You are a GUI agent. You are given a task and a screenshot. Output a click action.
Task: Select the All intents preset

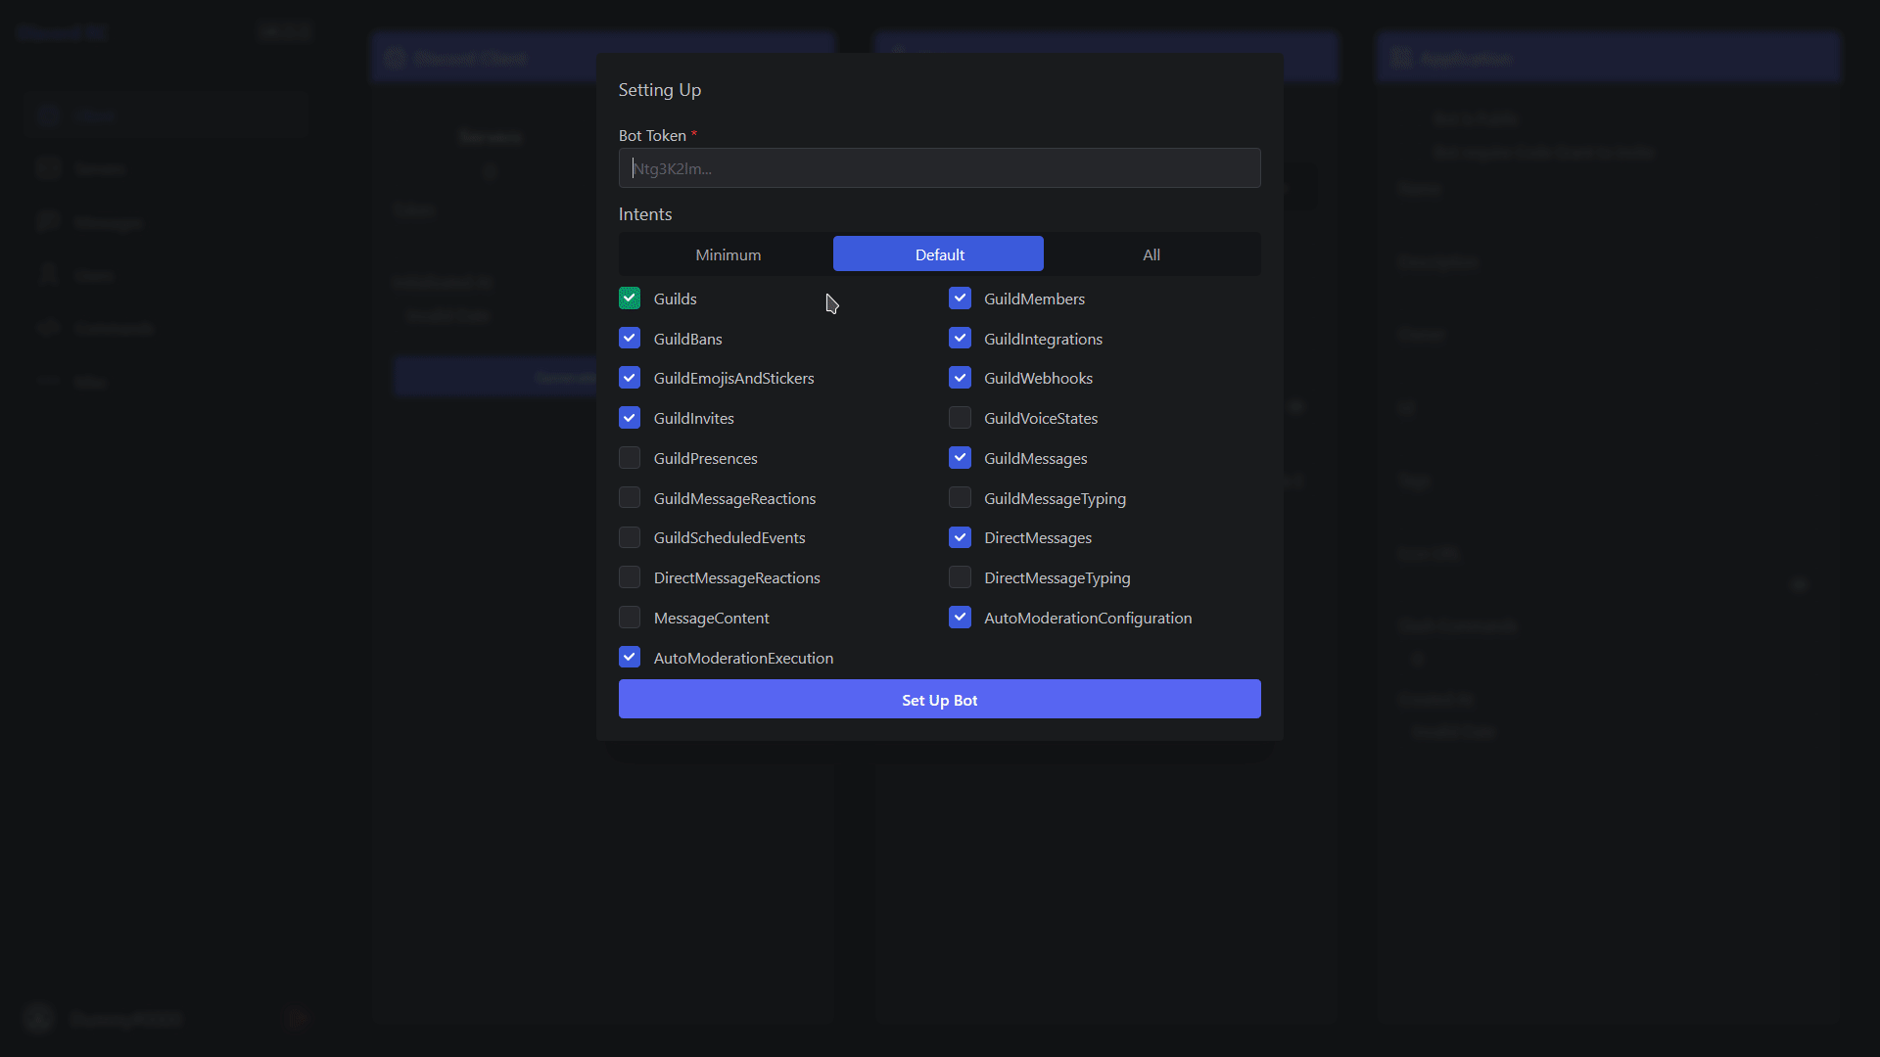click(1151, 254)
